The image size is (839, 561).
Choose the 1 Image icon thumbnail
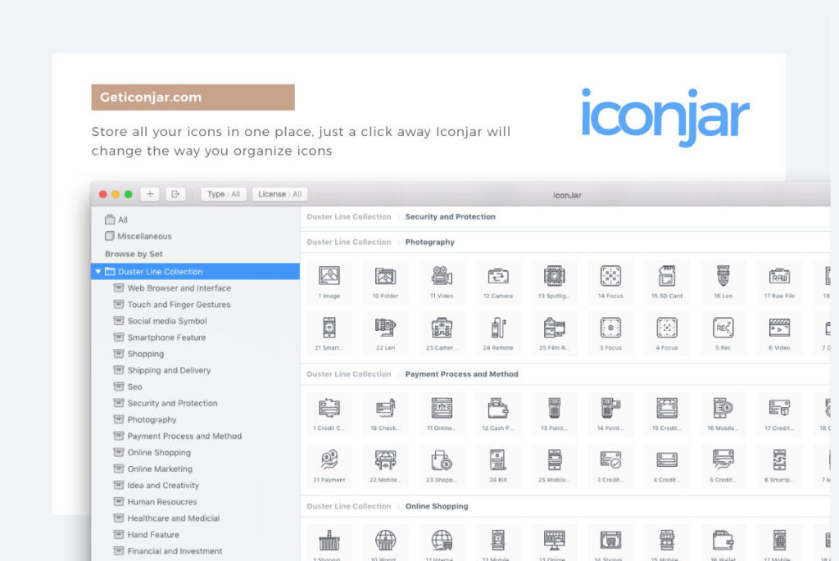(x=329, y=276)
